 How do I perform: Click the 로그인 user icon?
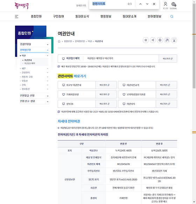coord(166,6)
